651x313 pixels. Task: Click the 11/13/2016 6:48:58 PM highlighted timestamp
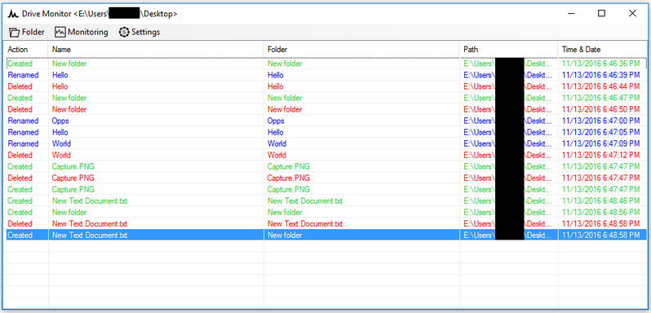point(600,235)
